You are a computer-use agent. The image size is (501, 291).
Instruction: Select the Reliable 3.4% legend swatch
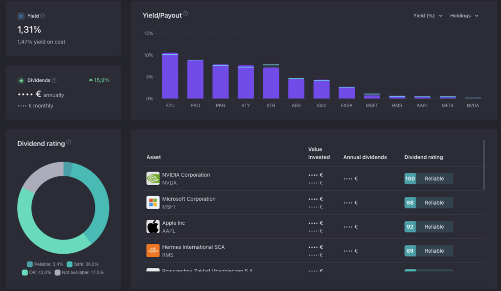coord(30,264)
